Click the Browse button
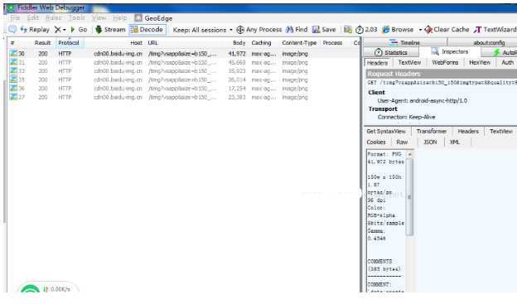 click(x=398, y=30)
